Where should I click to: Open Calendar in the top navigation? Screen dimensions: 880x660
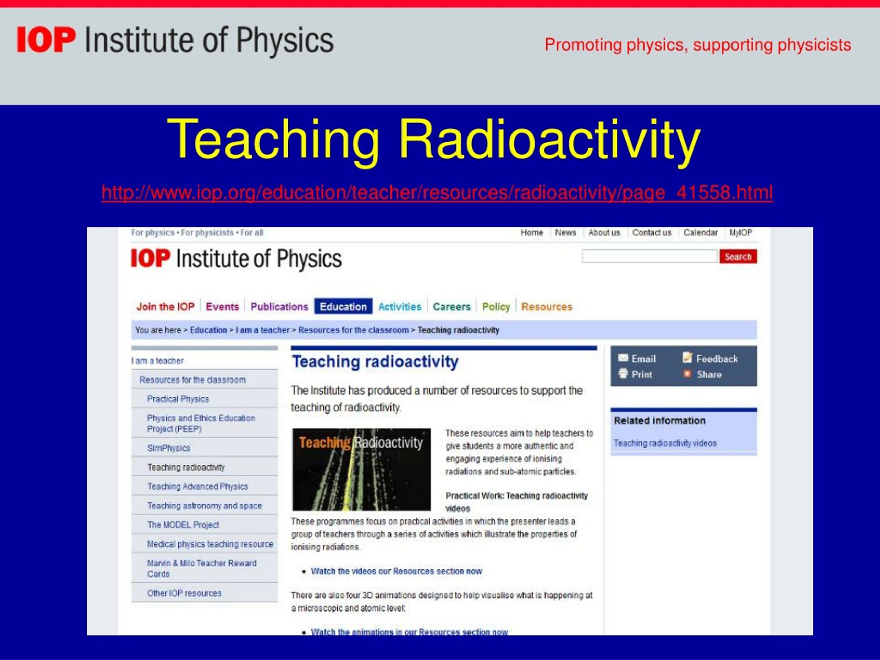701,233
